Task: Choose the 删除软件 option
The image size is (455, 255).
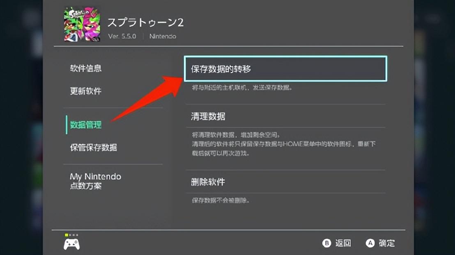Action: point(285,182)
